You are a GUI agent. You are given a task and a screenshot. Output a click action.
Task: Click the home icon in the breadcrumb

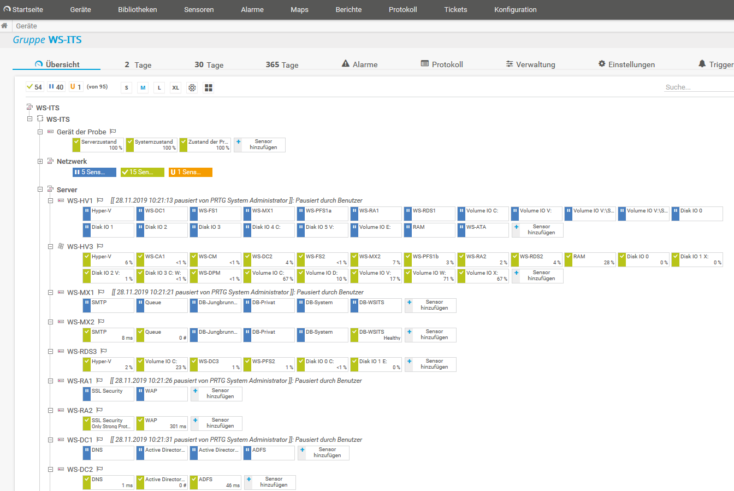4,26
